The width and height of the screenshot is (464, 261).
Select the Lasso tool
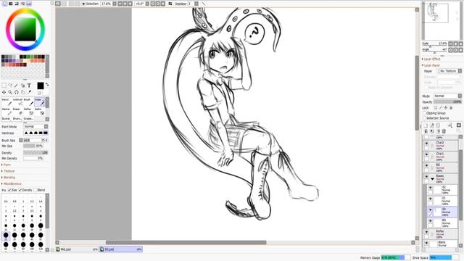click(10, 86)
